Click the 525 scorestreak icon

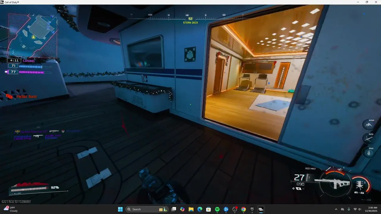368,139
